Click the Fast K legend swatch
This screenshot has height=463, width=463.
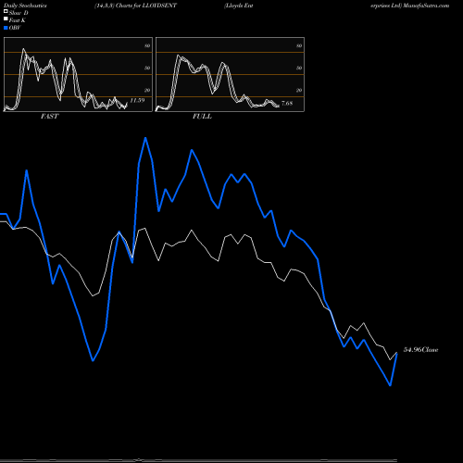6,19
